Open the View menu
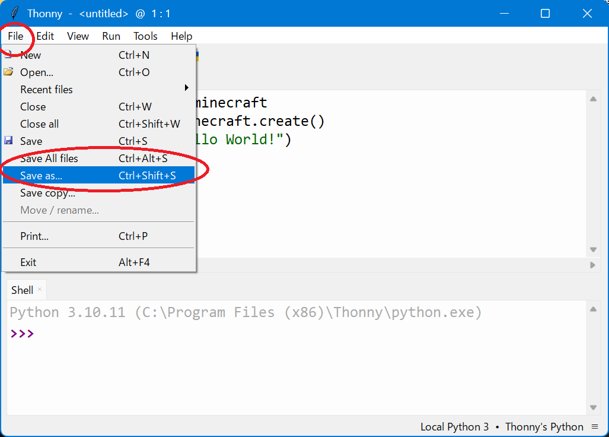The width and height of the screenshot is (609, 437). (78, 36)
